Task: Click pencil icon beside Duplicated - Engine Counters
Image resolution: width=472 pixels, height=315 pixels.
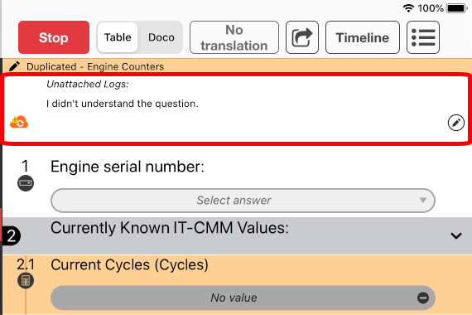Action: [14, 66]
